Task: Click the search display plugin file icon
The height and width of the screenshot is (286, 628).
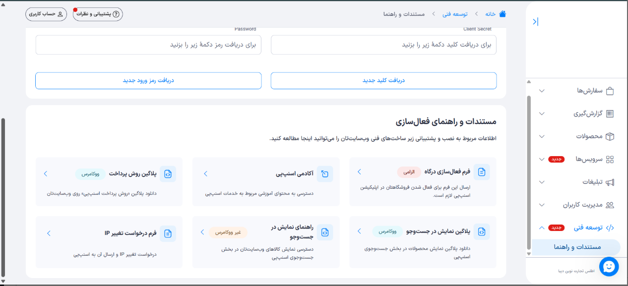Action: (482, 231)
